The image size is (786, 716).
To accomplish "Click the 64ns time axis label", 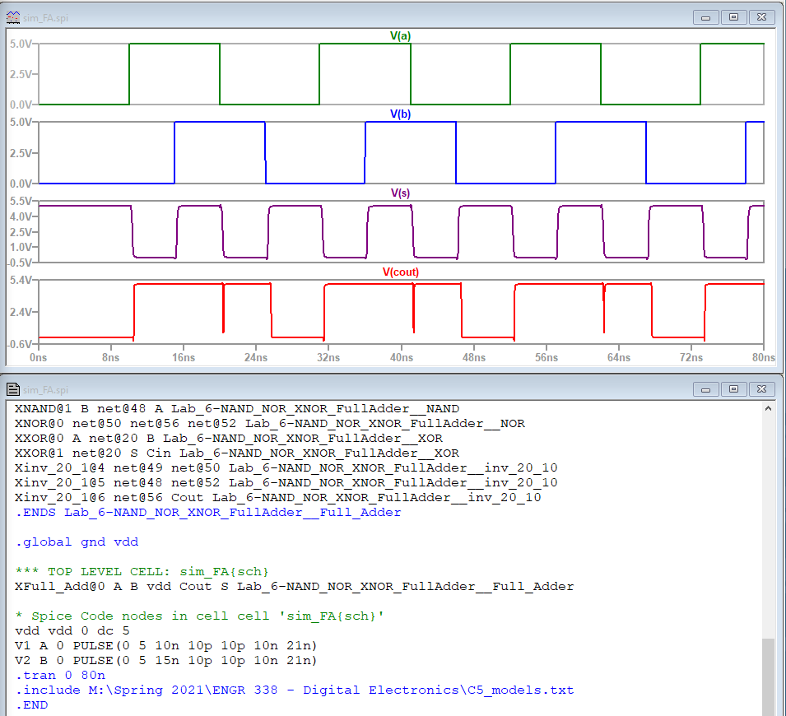I will point(619,357).
